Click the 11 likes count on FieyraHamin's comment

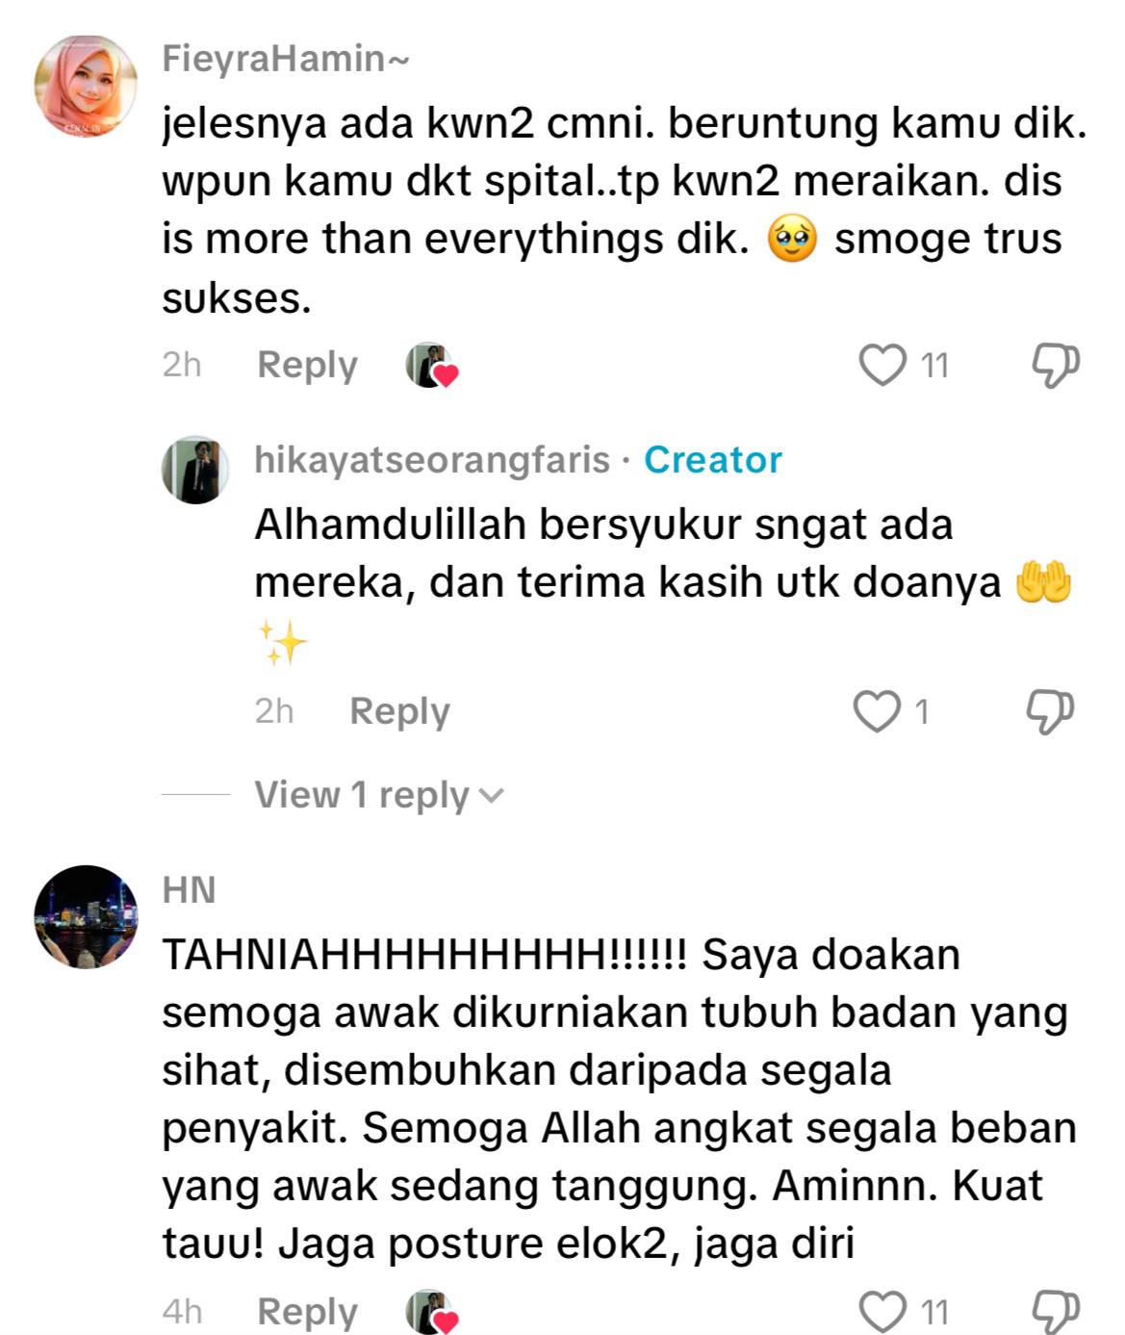coord(934,366)
